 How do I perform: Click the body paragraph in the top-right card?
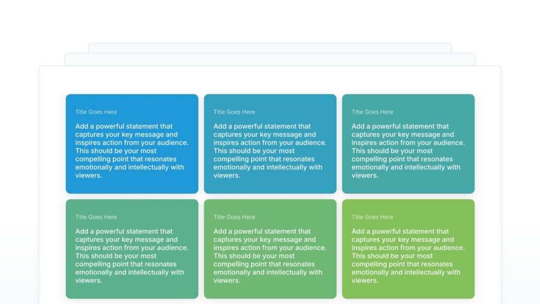(x=408, y=151)
